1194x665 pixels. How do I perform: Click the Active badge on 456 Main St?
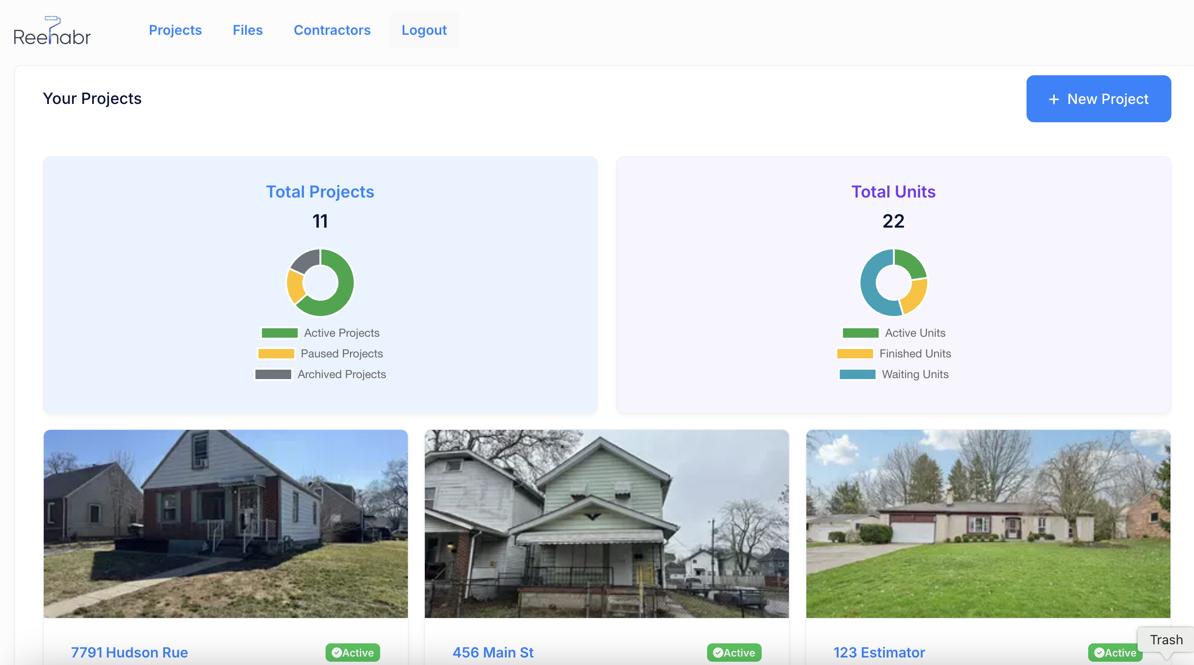point(734,652)
